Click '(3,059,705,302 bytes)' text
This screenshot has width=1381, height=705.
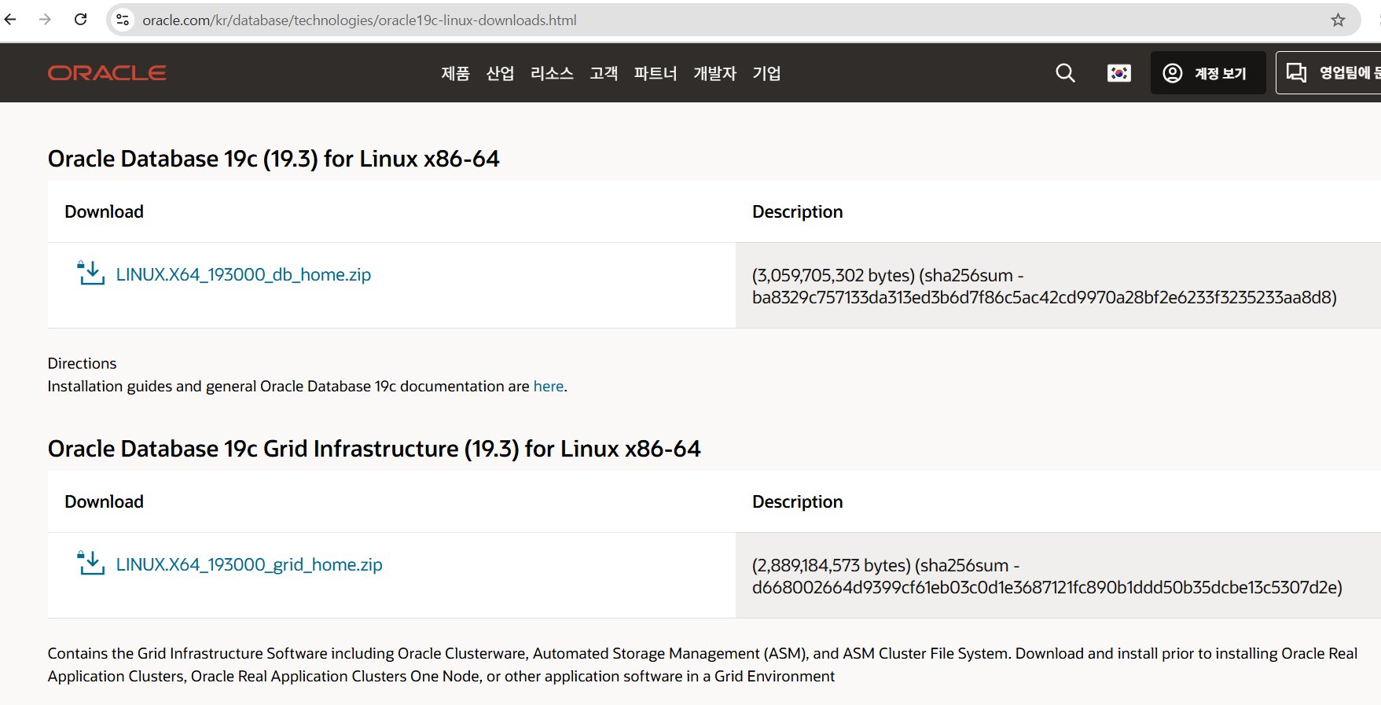[833, 275]
